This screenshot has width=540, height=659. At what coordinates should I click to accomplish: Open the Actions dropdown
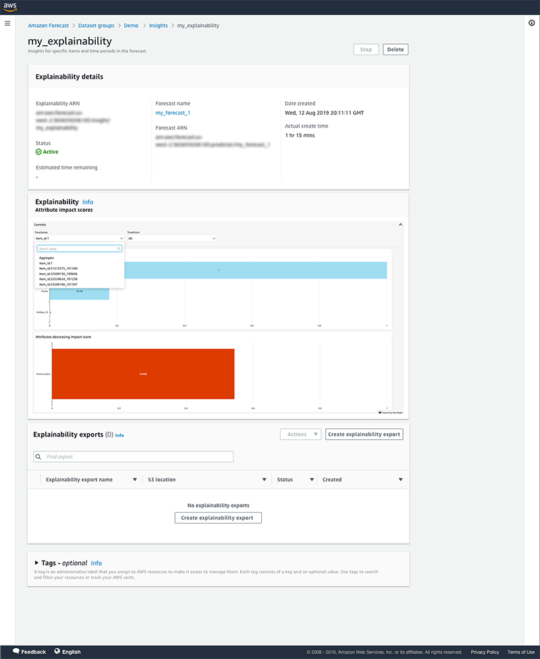click(x=300, y=434)
